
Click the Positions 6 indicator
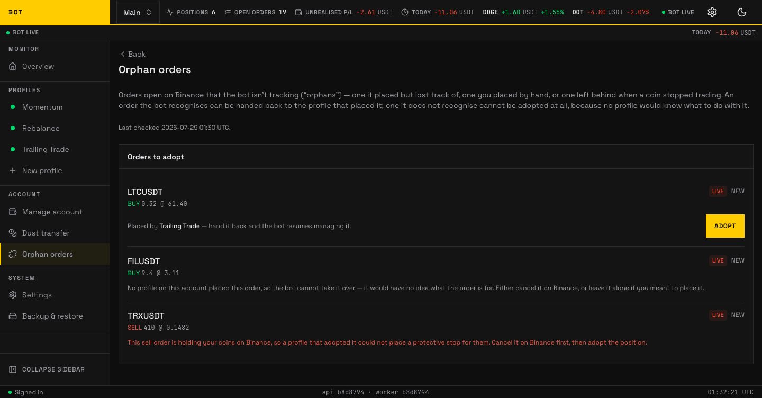[x=190, y=12]
